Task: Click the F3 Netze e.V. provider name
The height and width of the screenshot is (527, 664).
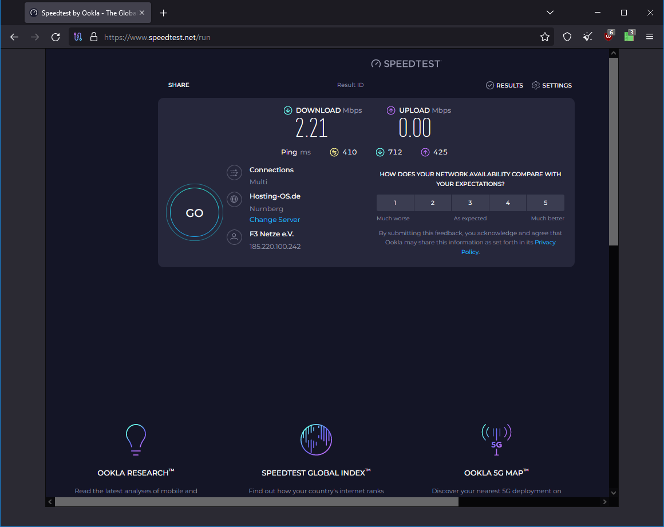Action: [x=271, y=233]
